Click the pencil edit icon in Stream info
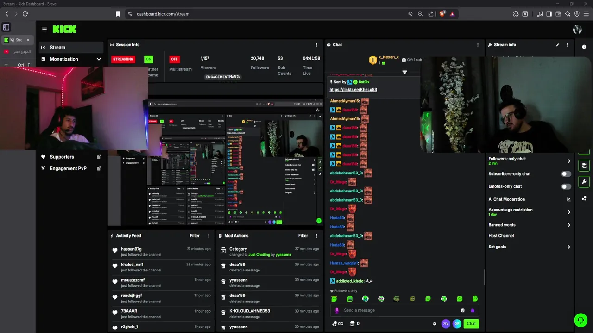Viewport: 593px width, 333px height. pyautogui.click(x=557, y=45)
